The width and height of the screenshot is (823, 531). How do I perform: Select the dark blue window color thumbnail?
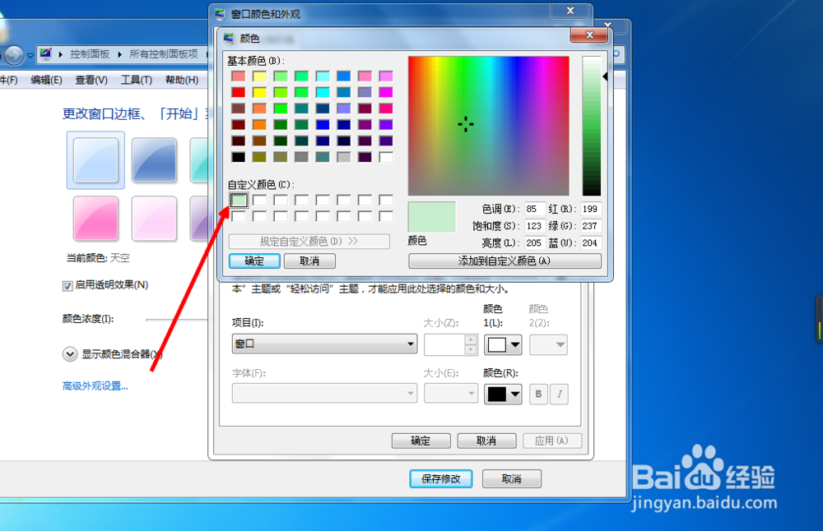point(154,160)
